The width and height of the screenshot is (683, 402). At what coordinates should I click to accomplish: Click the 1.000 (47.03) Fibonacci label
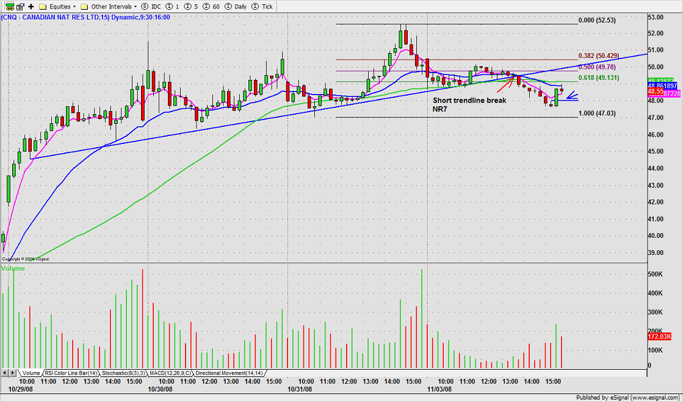point(597,113)
